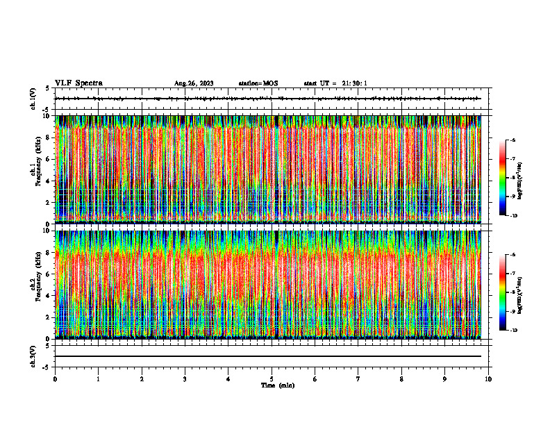Select the ch.2 "Frequency (kHz)" axis label

pyautogui.click(x=38, y=276)
